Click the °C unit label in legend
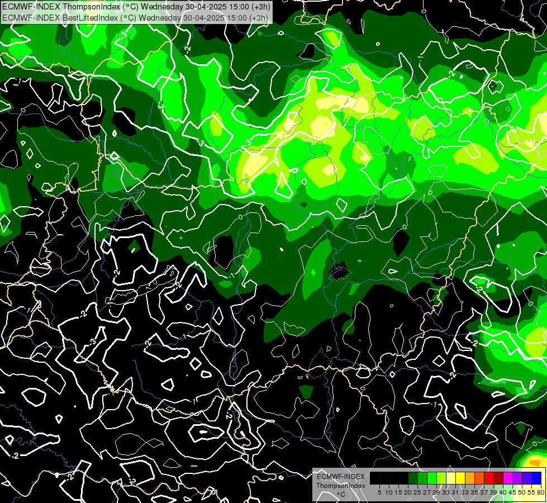 click(341, 494)
